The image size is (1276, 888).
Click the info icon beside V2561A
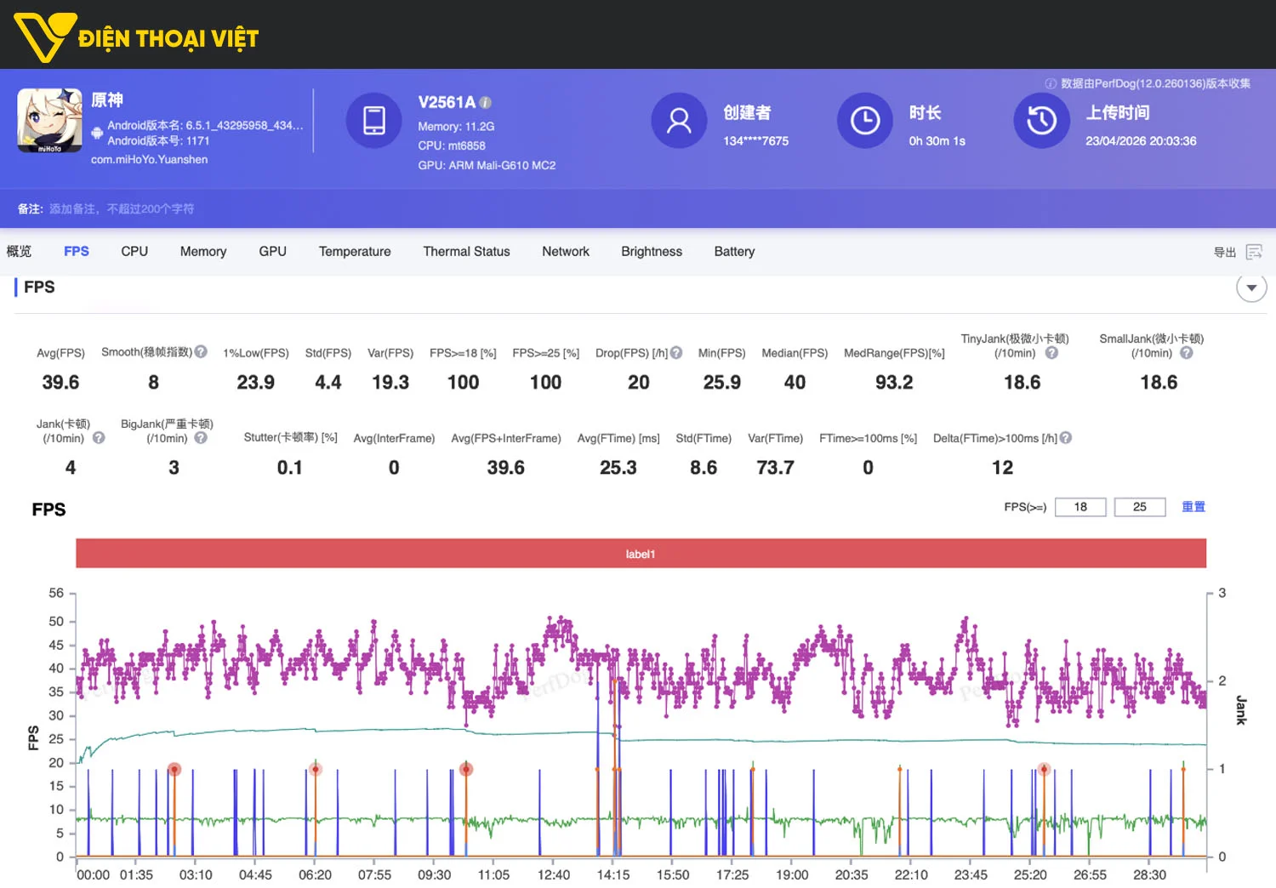pos(486,103)
